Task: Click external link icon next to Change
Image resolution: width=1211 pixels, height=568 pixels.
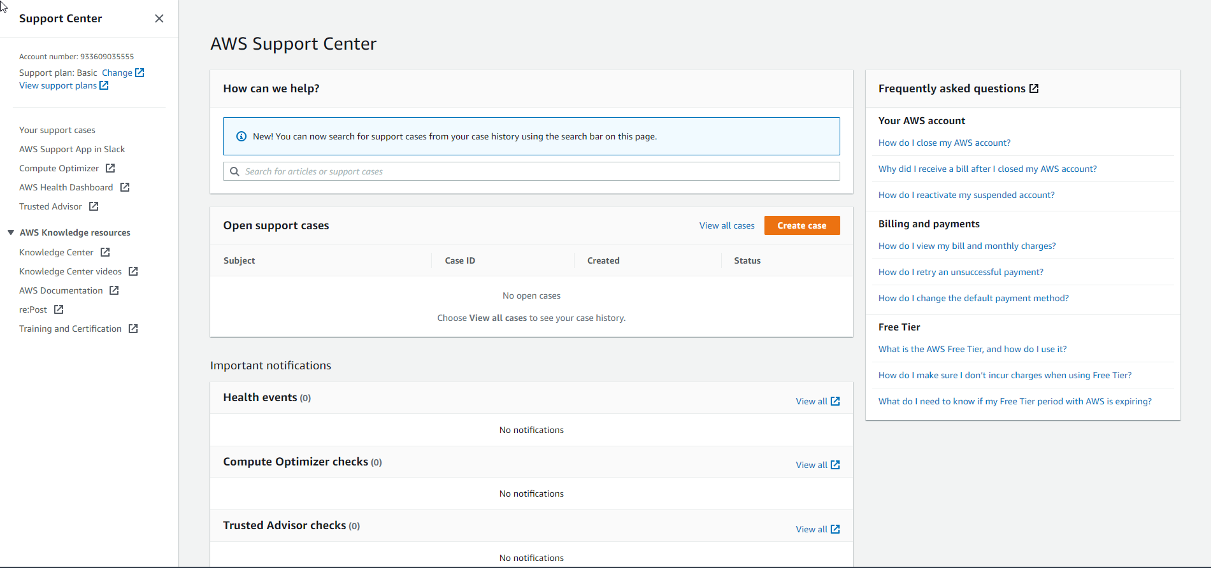Action: tap(140, 73)
